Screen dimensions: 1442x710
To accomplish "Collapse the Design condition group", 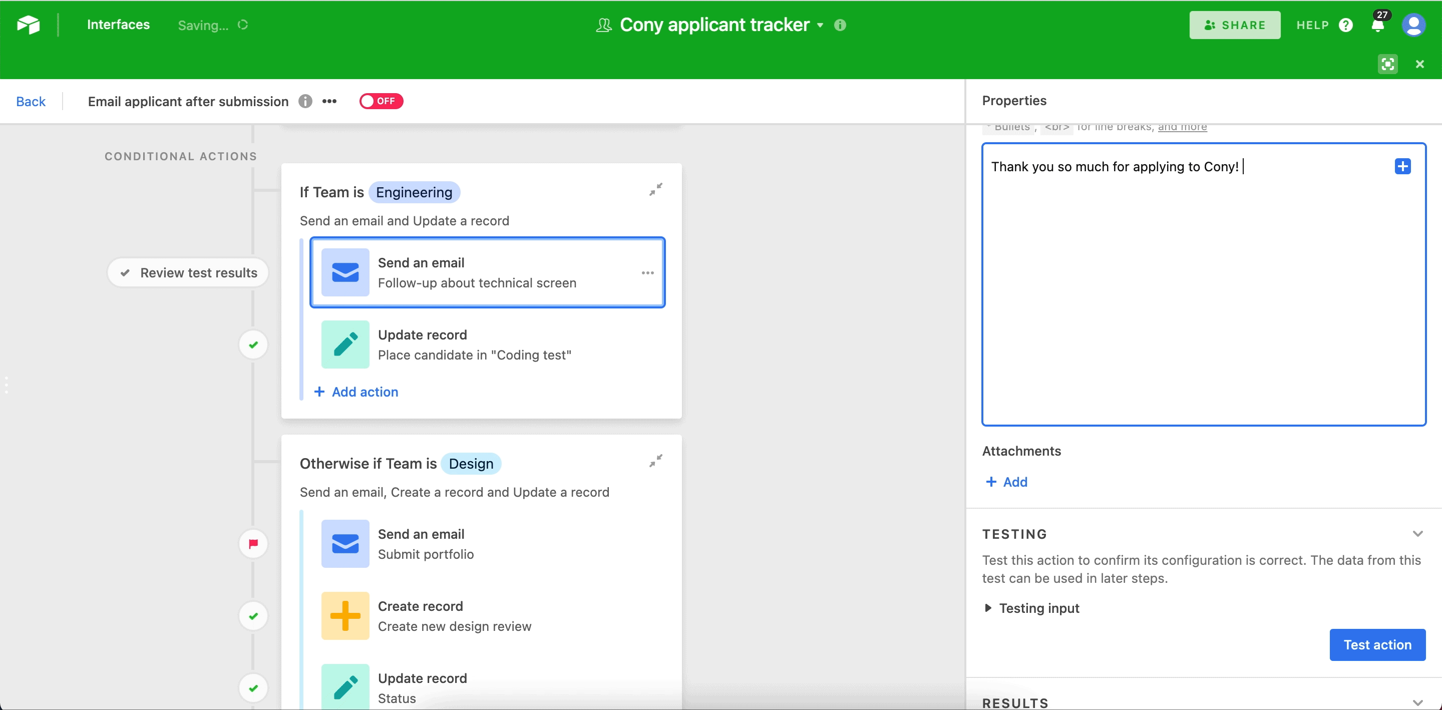I will pyautogui.click(x=655, y=461).
